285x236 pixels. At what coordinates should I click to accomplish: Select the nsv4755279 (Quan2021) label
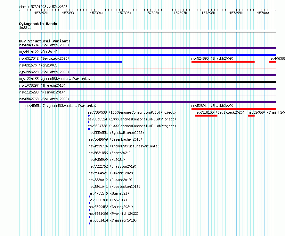pyautogui.click(x=109, y=193)
